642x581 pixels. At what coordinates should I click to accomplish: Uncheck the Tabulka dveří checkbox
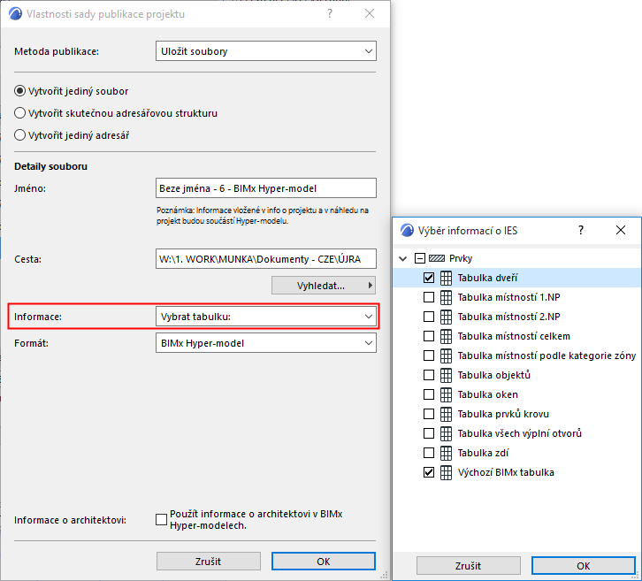pos(429,278)
